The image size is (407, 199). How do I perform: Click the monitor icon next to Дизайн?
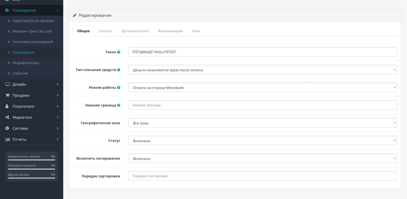point(8,84)
